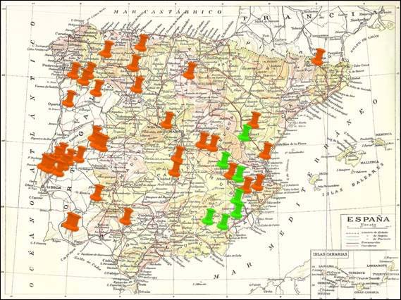Select the orange pin east of Lisboa near the Spanish border
Viewport: 401px width, 300px height.
pyautogui.click(x=97, y=192)
